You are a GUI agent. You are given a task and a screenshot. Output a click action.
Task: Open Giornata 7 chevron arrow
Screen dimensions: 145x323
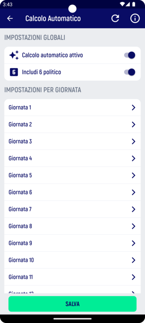133,209
